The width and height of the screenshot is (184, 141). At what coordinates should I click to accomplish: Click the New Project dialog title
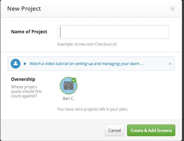click(x=24, y=9)
